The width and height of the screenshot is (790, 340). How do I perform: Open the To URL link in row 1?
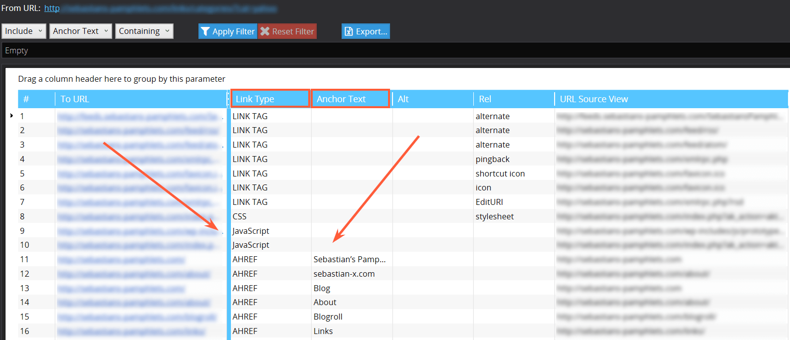pyautogui.click(x=140, y=116)
